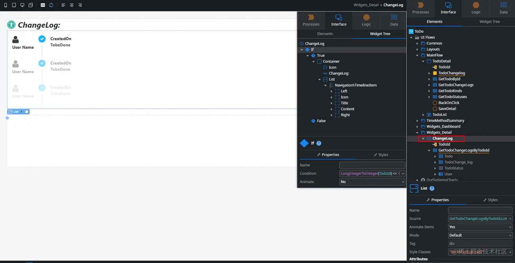Click the help icon next to If
This screenshot has height=263, width=515.
point(319,143)
